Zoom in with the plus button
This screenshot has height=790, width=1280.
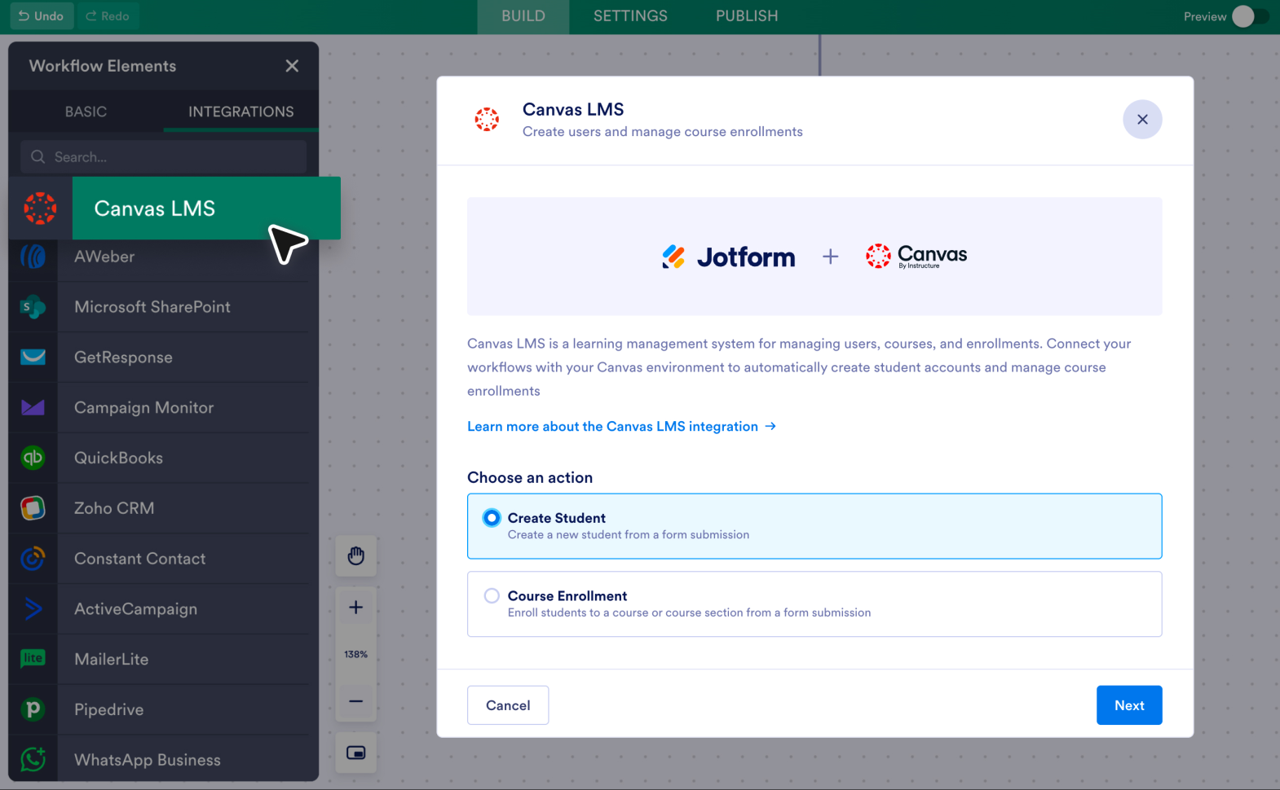coord(356,608)
